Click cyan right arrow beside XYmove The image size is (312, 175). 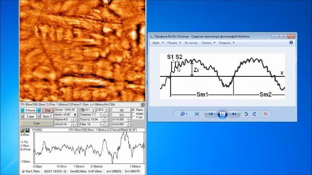(39, 110)
